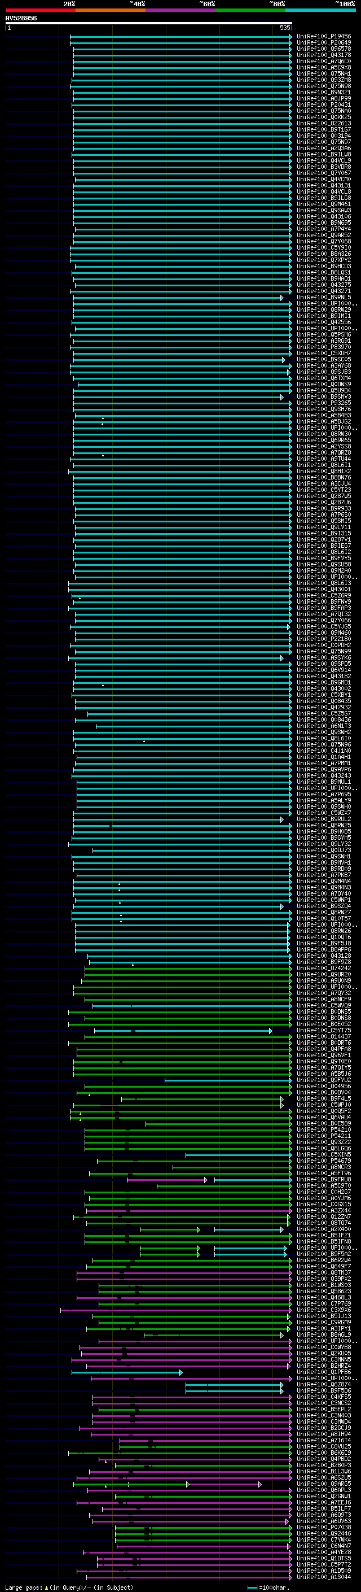Select hit label UniRef100_Q92446
Screen dimensions: 361x1592
pyautogui.click(x=324, y=1534)
